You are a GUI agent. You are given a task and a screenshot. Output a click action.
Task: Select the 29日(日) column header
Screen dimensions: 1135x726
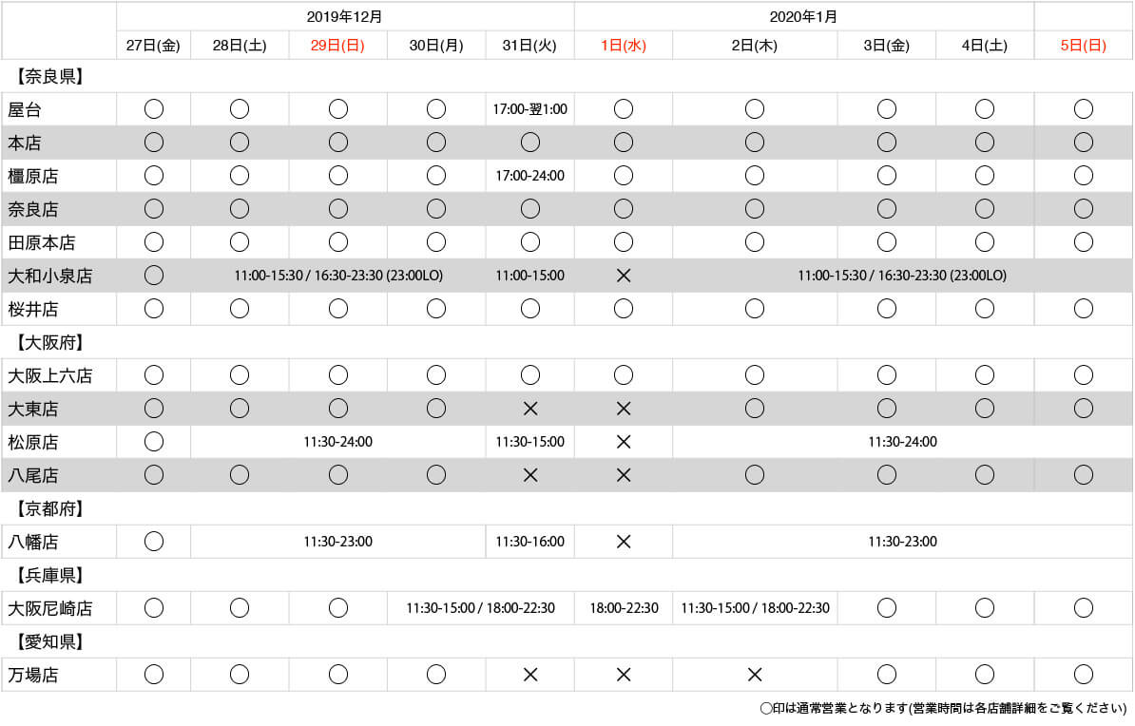tap(337, 46)
